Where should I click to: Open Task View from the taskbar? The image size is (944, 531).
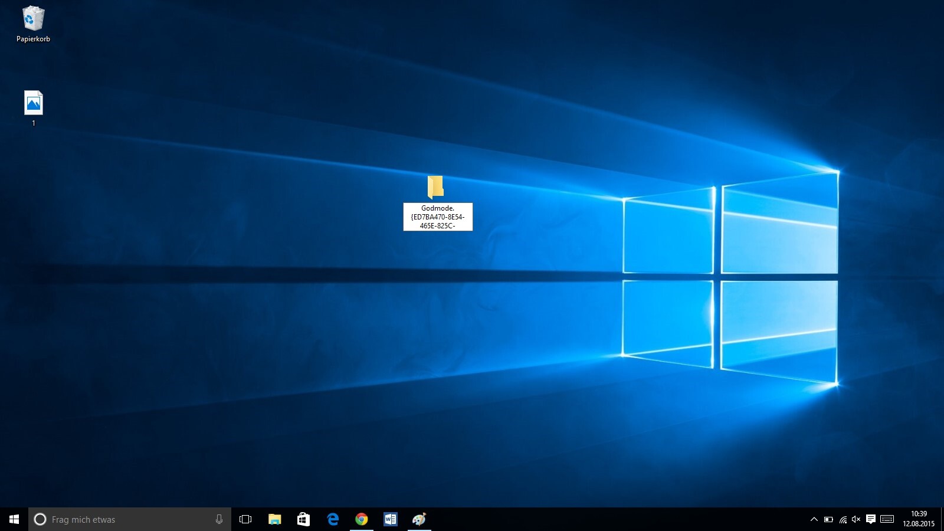(x=245, y=519)
